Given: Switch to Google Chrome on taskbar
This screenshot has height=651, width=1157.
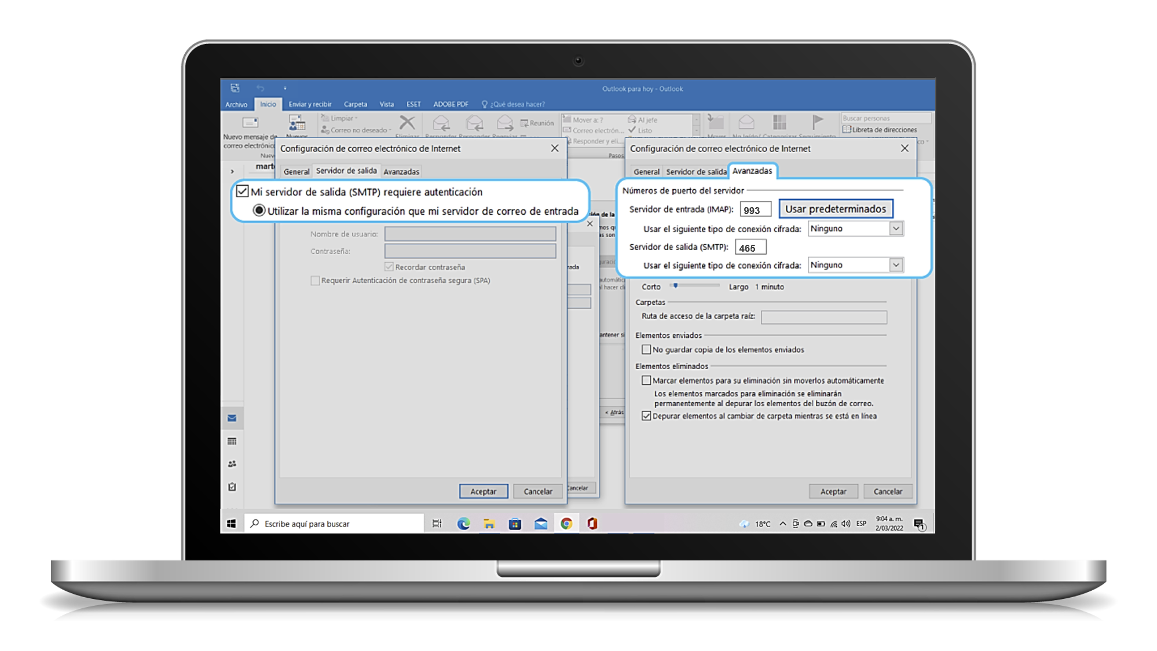Looking at the screenshot, I should pos(566,523).
